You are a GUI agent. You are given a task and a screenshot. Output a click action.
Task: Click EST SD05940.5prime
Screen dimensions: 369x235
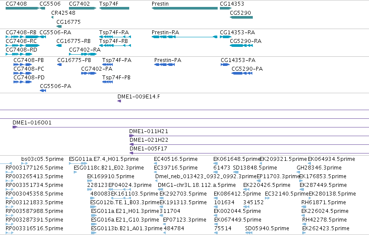249,233
